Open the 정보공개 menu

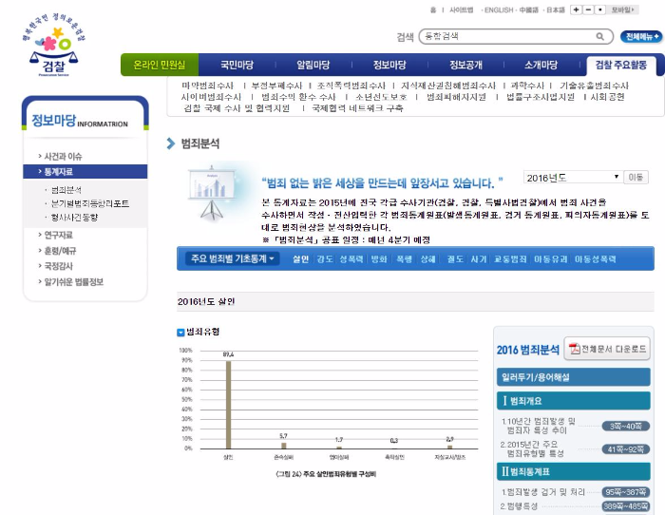click(465, 65)
